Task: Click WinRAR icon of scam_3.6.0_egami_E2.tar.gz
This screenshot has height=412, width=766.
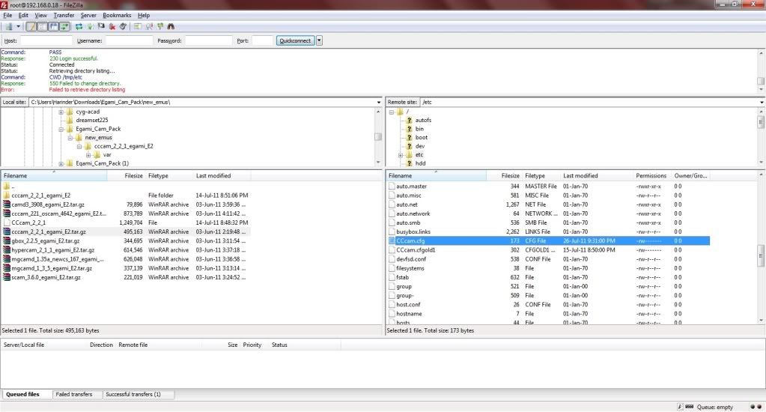Action: (x=6, y=277)
